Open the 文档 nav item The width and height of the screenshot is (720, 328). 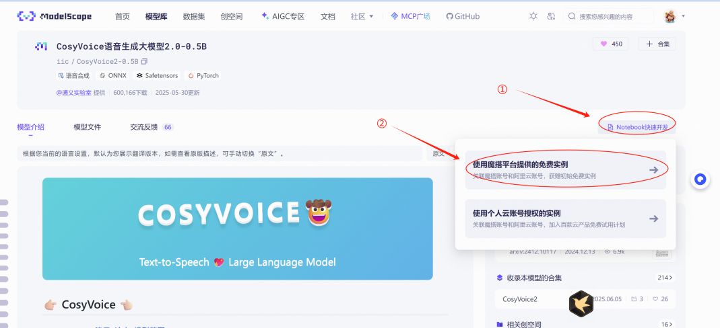[328, 17]
